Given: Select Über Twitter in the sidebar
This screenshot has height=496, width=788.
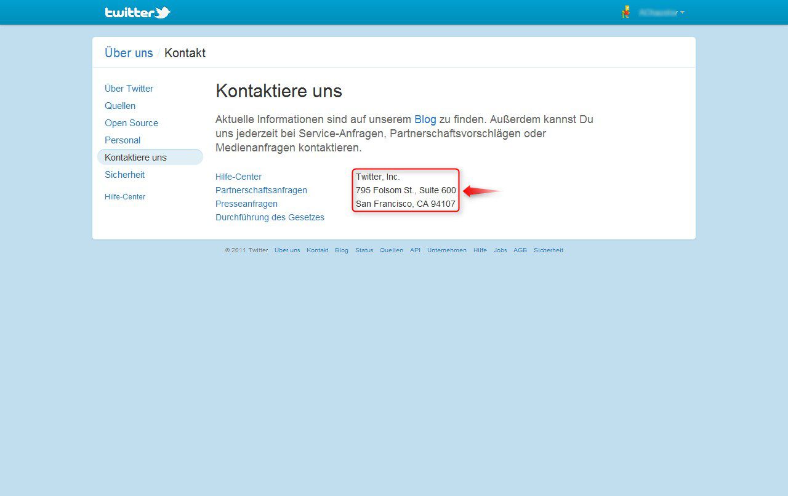Looking at the screenshot, I should coord(129,89).
